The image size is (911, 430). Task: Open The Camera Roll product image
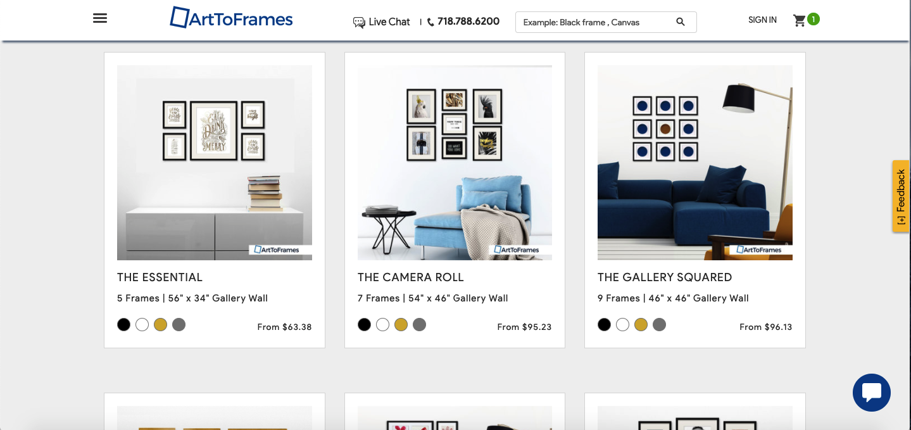pos(455,163)
